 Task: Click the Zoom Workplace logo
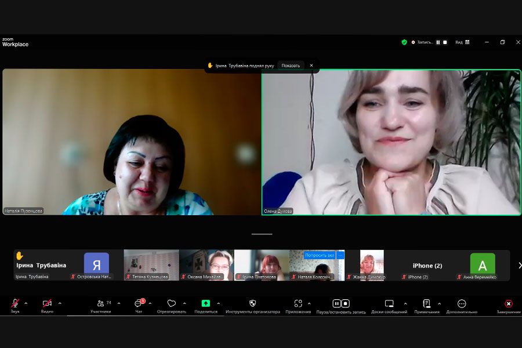(x=15, y=42)
